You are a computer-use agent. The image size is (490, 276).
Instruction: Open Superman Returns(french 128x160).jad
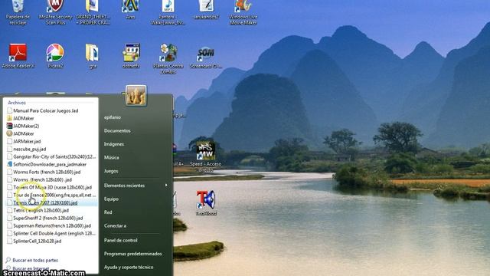(x=52, y=225)
